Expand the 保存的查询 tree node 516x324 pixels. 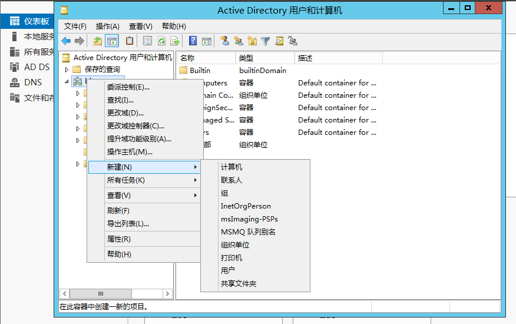(x=67, y=70)
